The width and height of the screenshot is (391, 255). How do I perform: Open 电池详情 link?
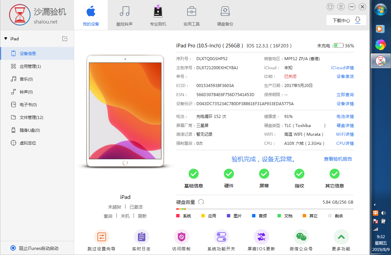(x=345, y=116)
